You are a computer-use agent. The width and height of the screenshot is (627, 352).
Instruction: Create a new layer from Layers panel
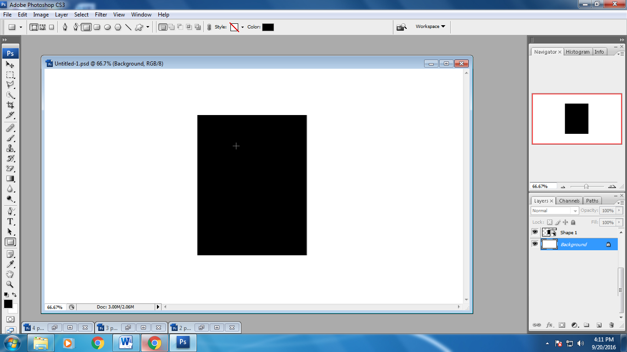point(599,325)
